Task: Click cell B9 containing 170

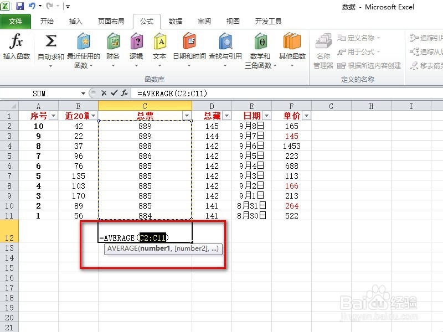Action: point(78,196)
